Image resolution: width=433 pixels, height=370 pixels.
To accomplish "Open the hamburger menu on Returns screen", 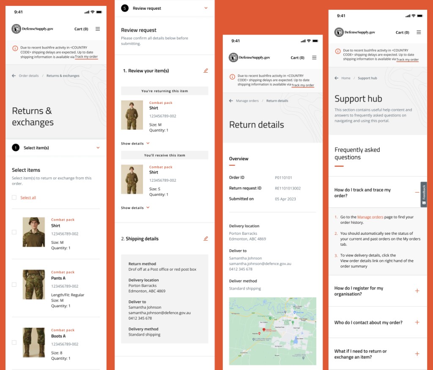I will (x=98, y=29).
